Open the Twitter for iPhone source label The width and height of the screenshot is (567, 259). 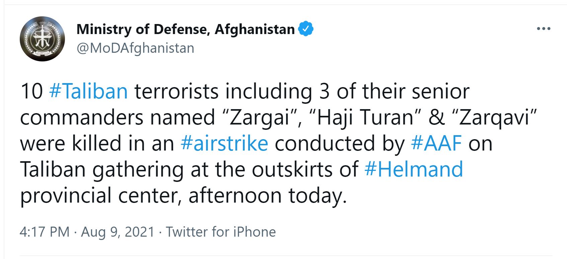point(221,232)
